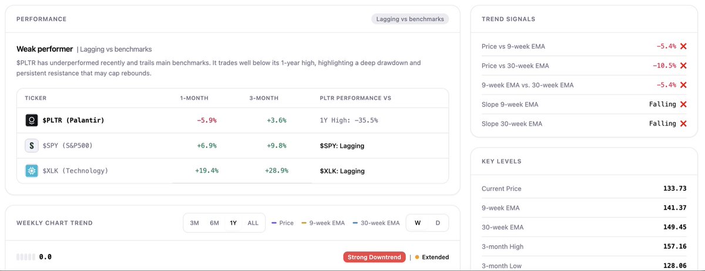Screen dimensions: 705x271
Task: Click the SPY dollar-sign icon
Action: click(32, 146)
